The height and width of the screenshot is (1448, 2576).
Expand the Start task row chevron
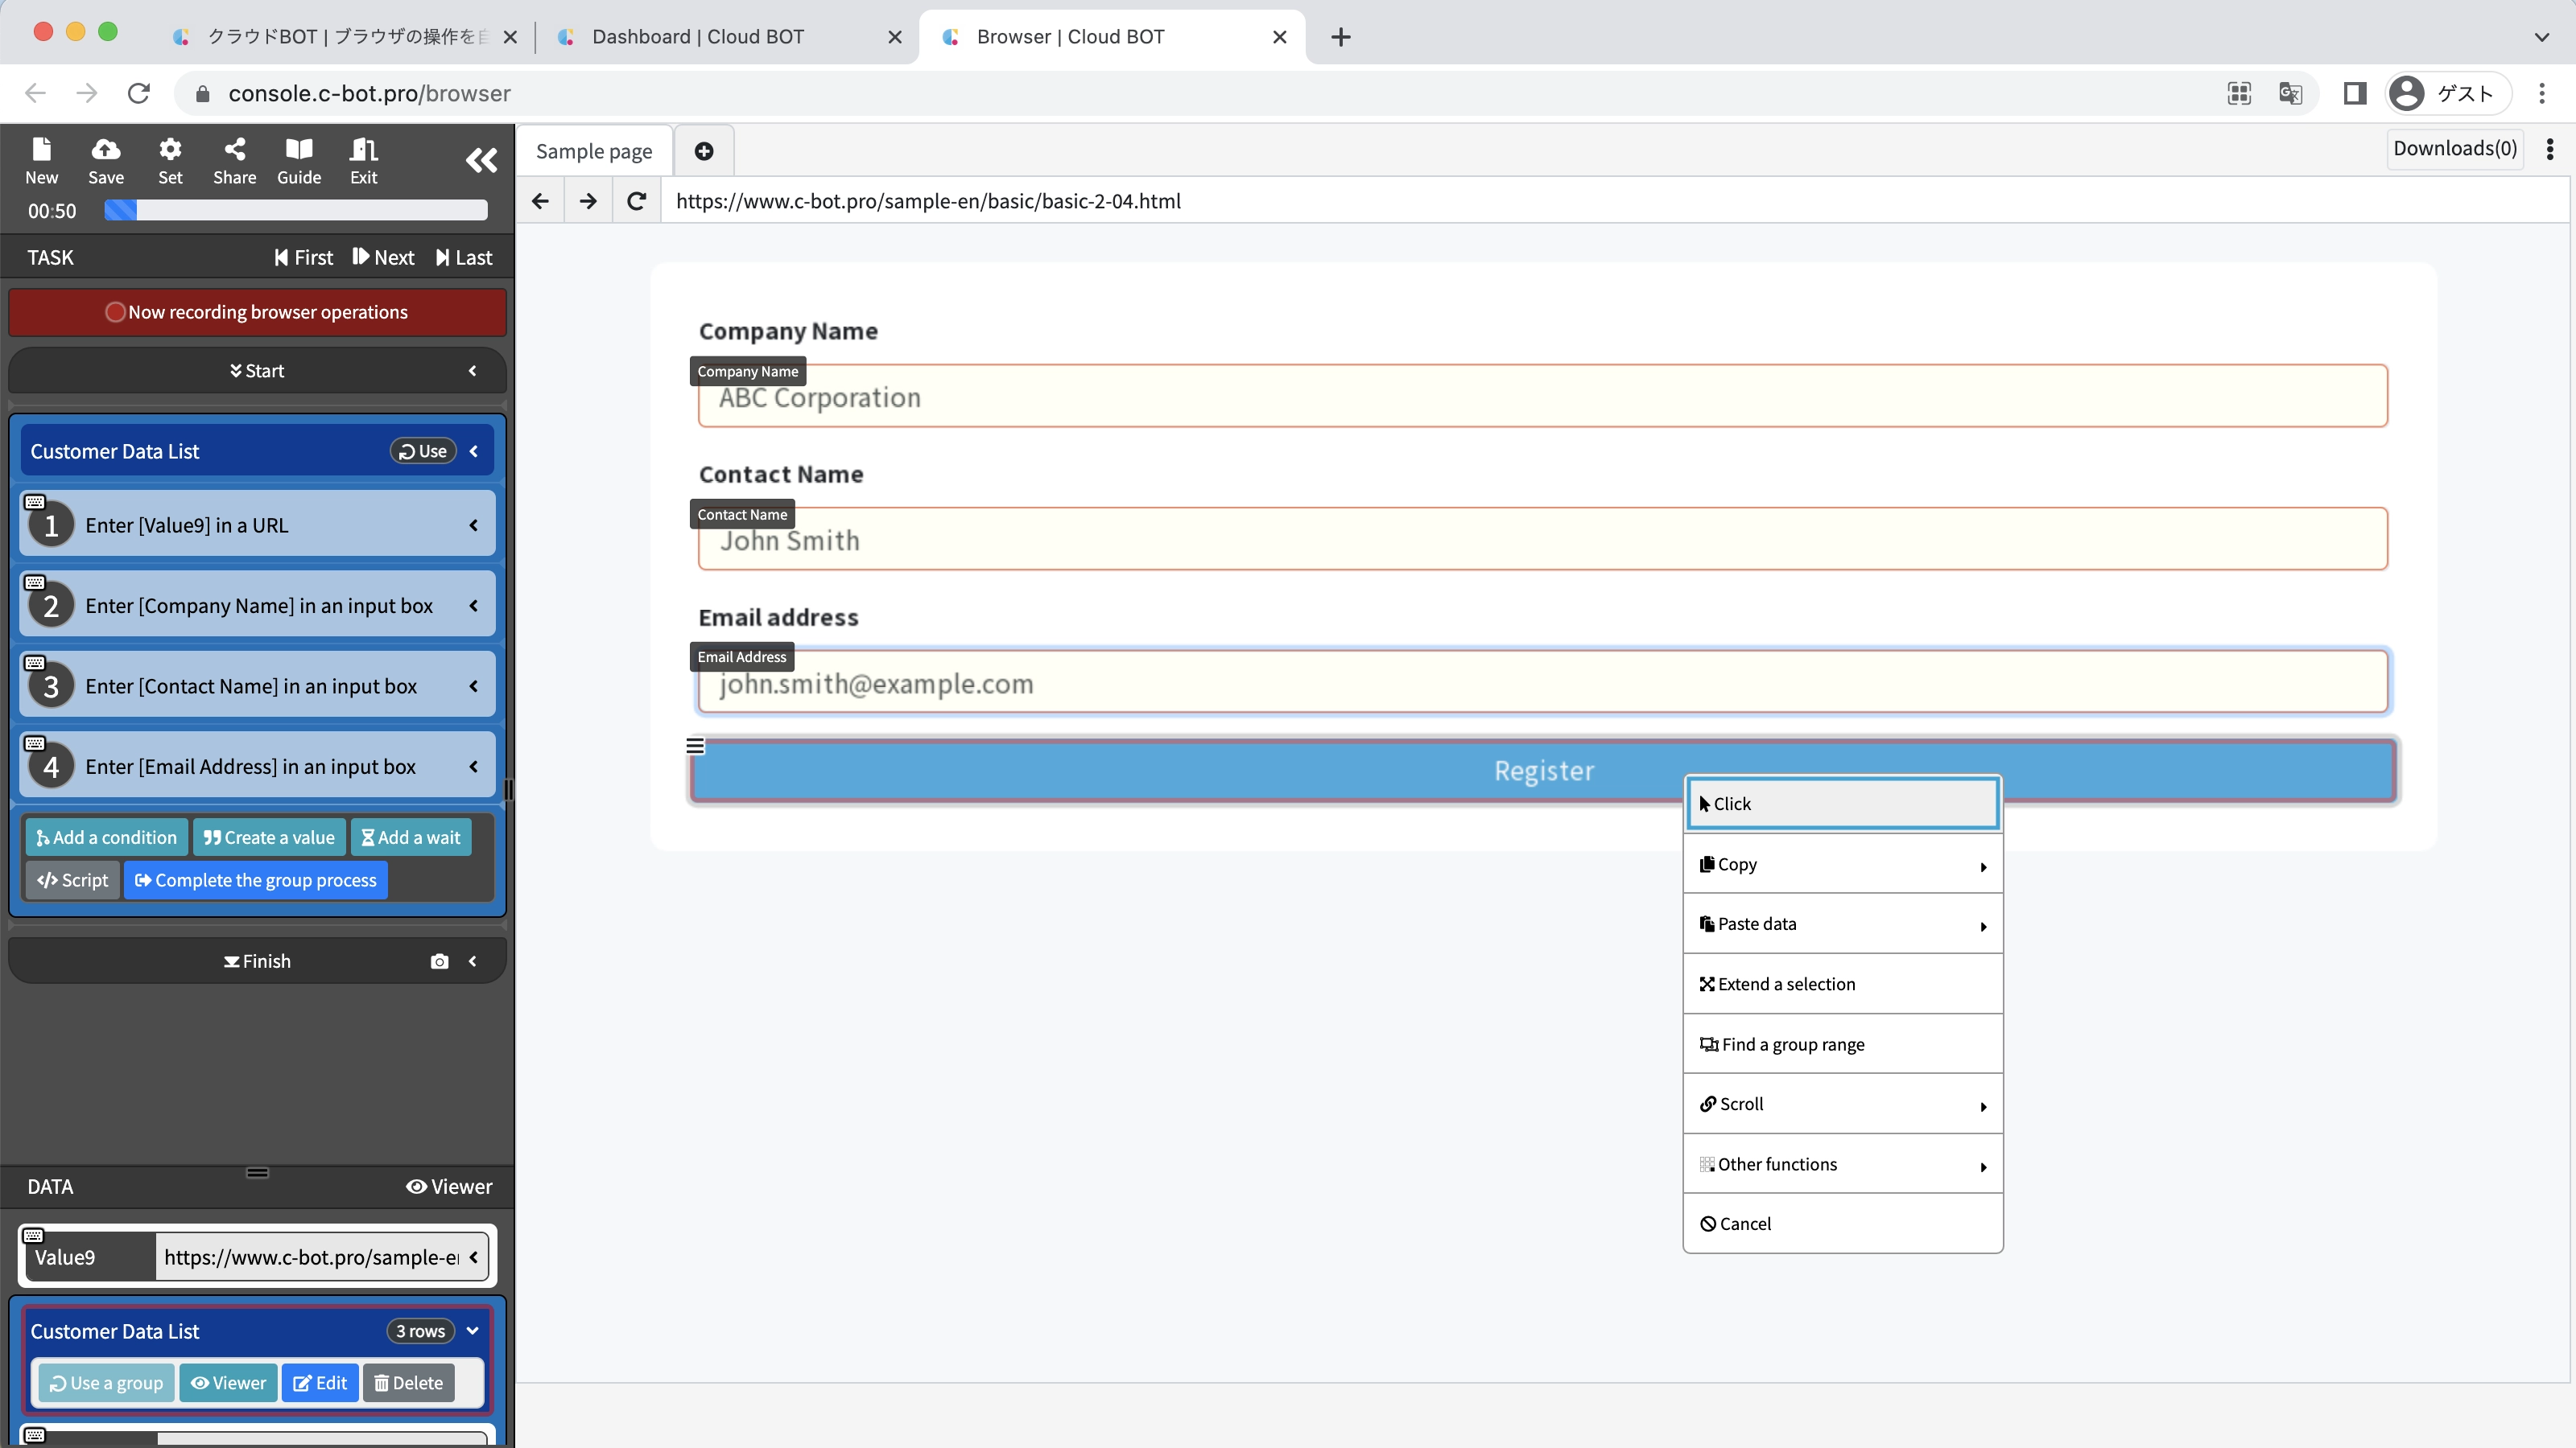[473, 371]
